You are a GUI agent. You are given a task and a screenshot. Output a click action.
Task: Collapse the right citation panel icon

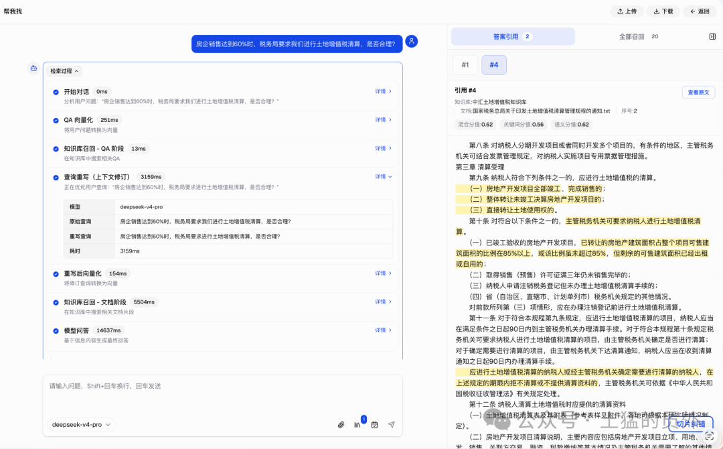[x=712, y=36]
